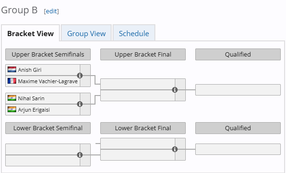The width and height of the screenshot is (286, 173).
Task: Switch to the Group View tab
Action: click(86, 33)
